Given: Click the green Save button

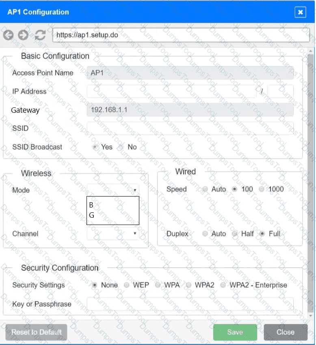Looking at the screenshot, I should coord(235,332).
